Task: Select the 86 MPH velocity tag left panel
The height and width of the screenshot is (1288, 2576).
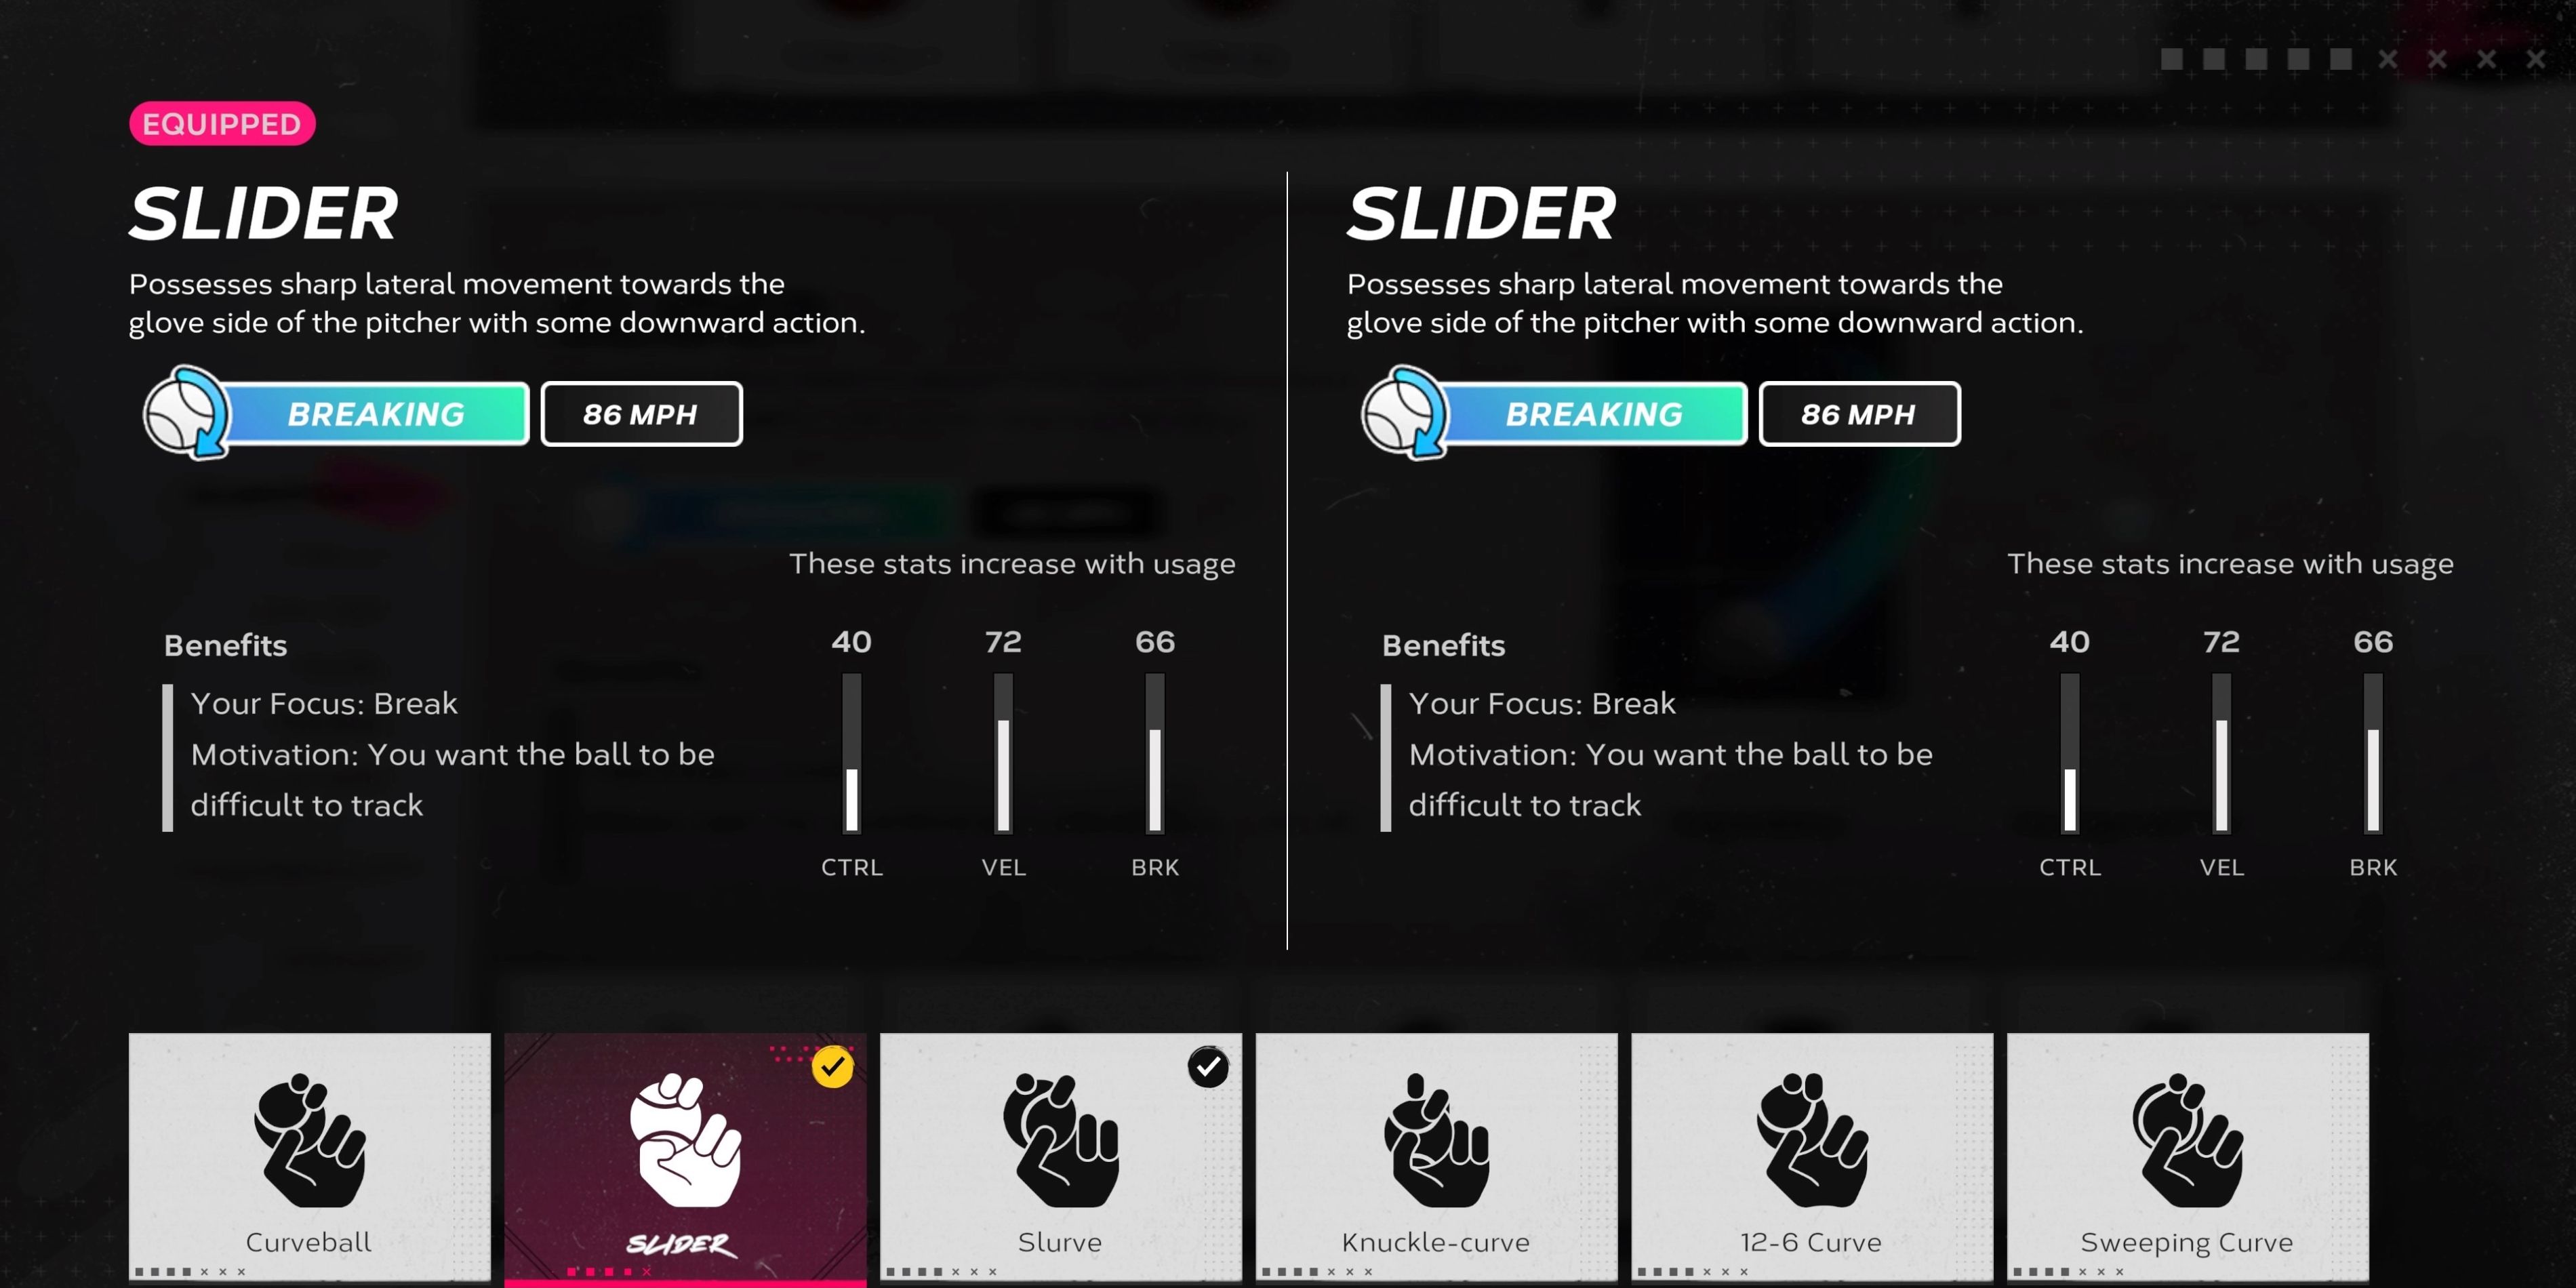Action: (641, 414)
